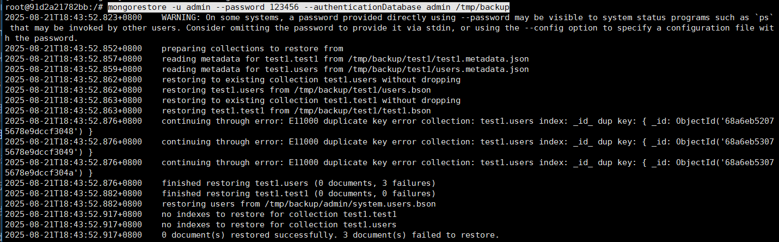The height and width of the screenshot is (242, 779).
Task: Click 'no indexes to restore for collection test1.users'
Action: [x=279, y=225]
